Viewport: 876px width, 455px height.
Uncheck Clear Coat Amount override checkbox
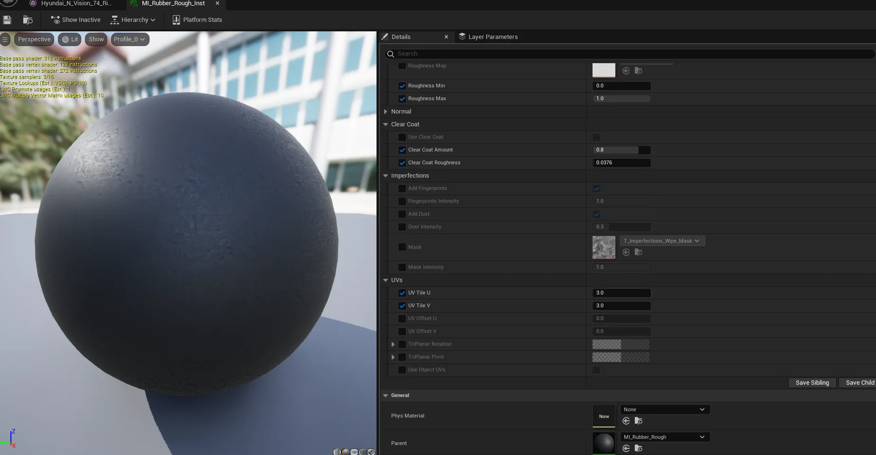(x=402, y=150)
